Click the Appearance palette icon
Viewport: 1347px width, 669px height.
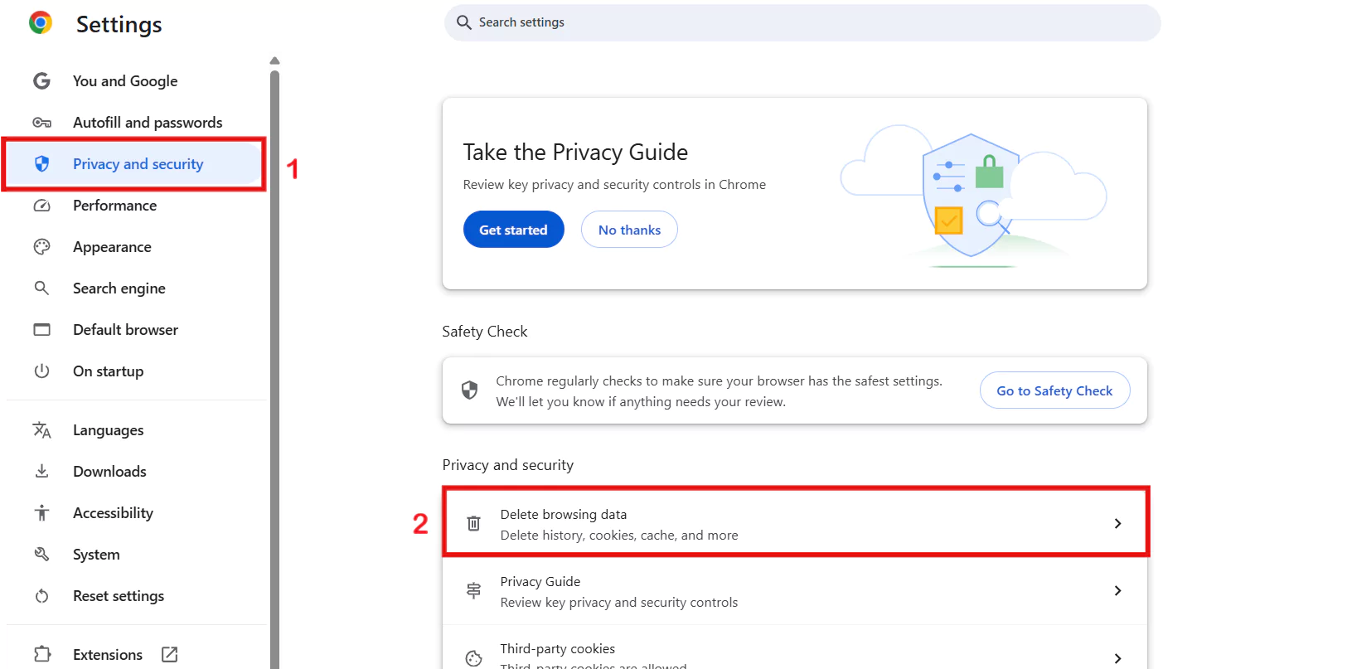tap(41, 247)
